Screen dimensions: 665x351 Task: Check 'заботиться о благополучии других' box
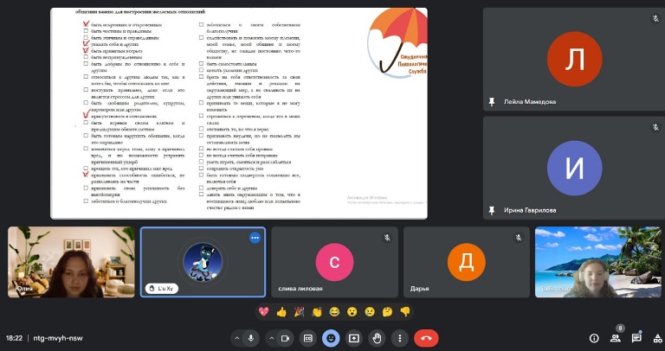86,201
